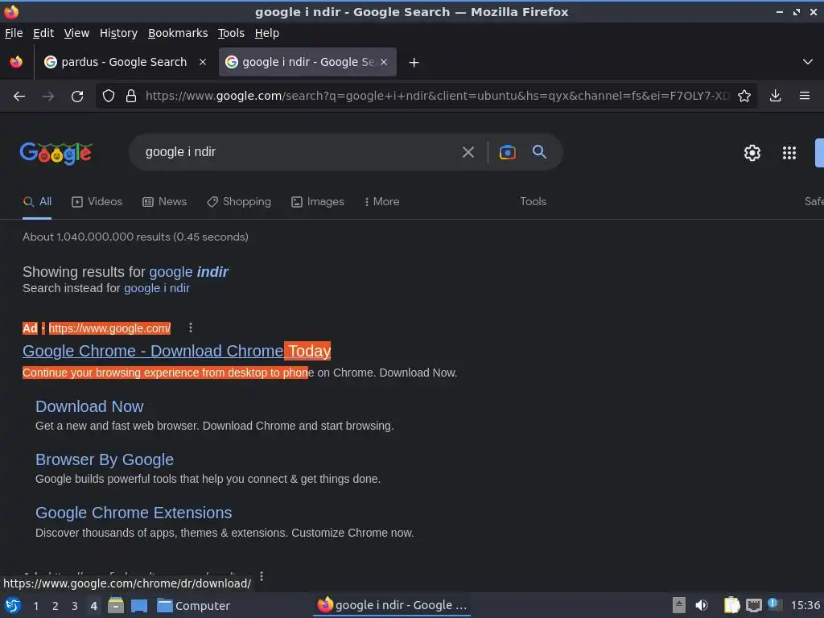Open a new tab with plus button
Viewport: 824px width, 618px height.
(x=414, y=63)
